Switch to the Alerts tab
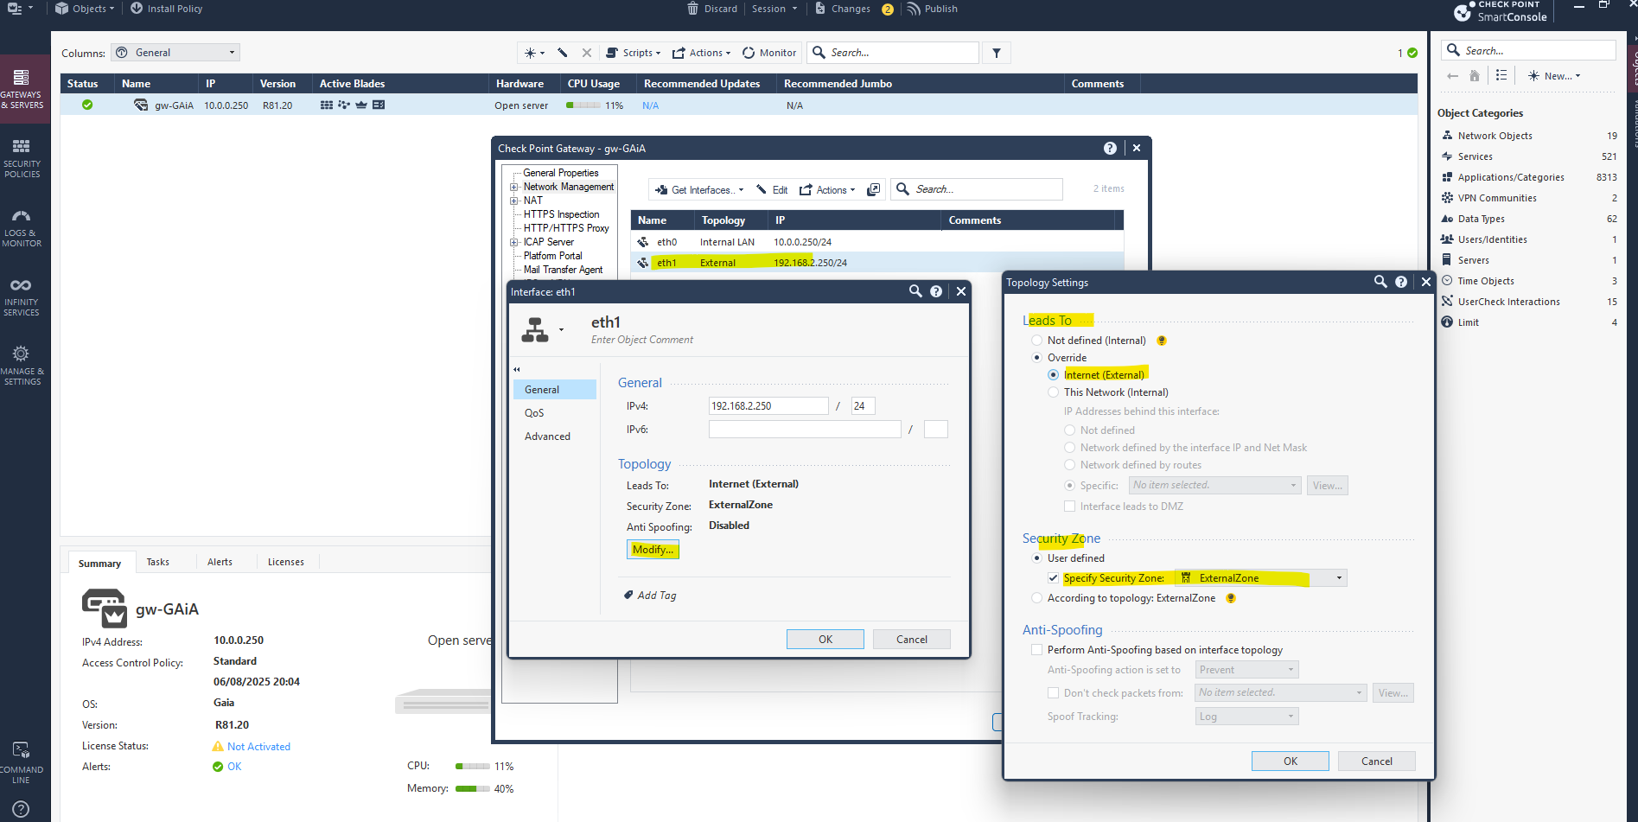 tap(220, 562)
